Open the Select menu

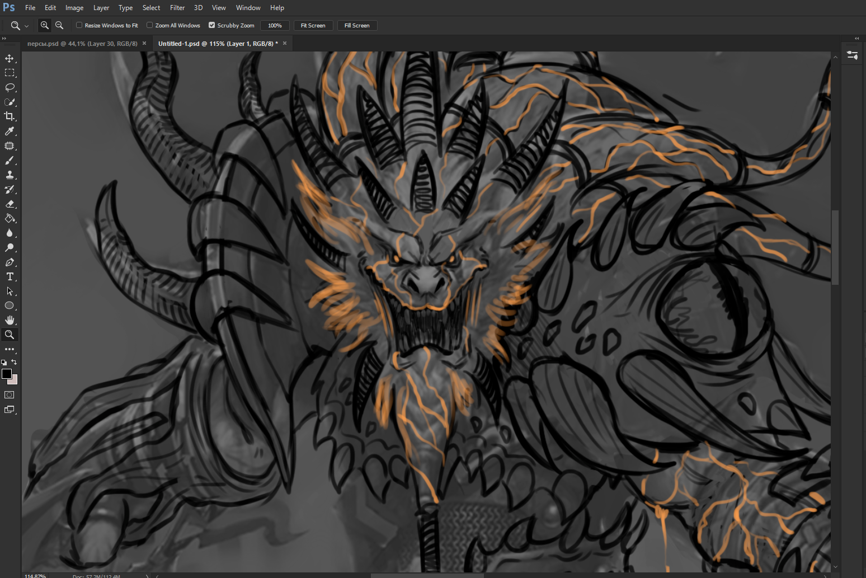tap(151, 8)
